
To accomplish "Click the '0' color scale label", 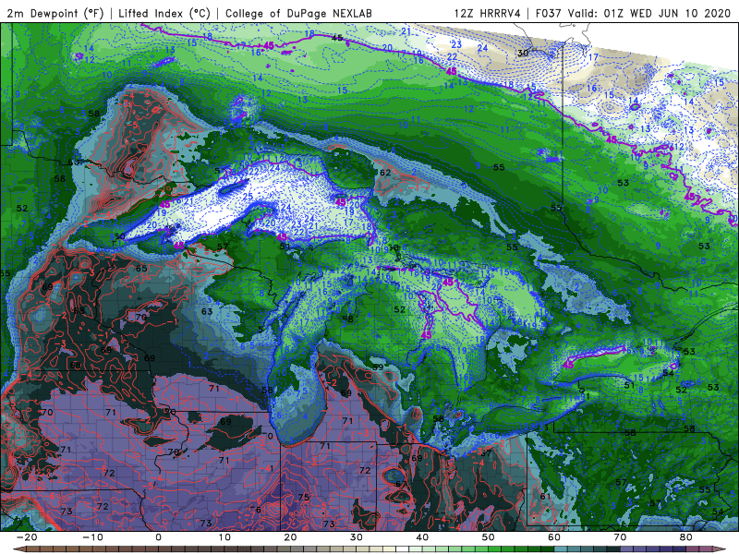I will (x=158, y=537).
